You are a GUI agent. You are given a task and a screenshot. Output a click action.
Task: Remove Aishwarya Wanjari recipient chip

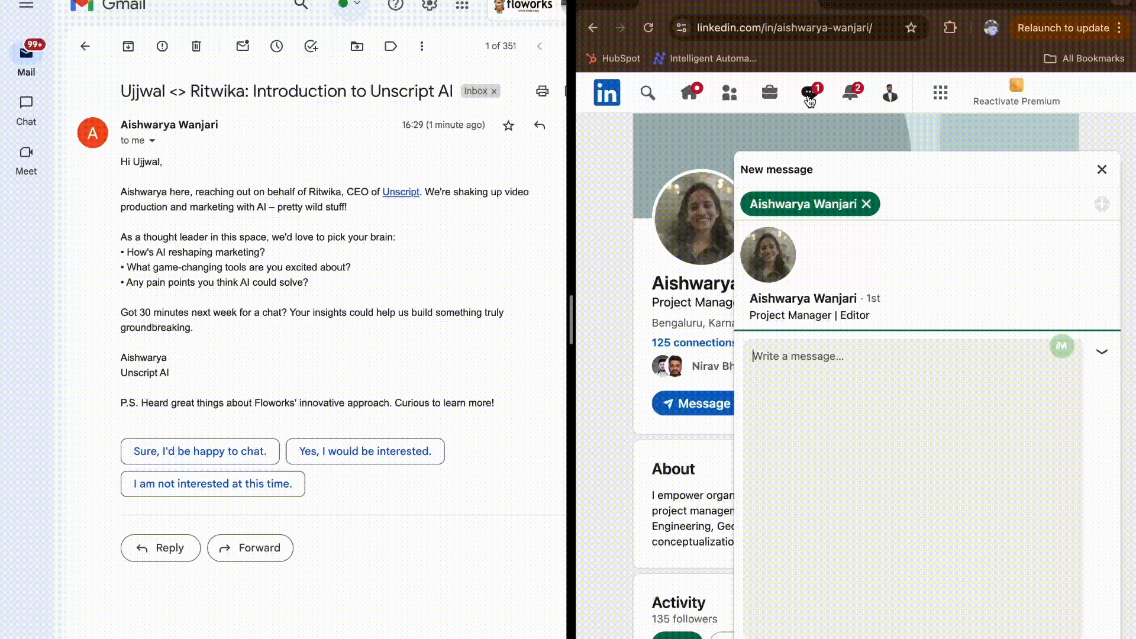[866, 204]
